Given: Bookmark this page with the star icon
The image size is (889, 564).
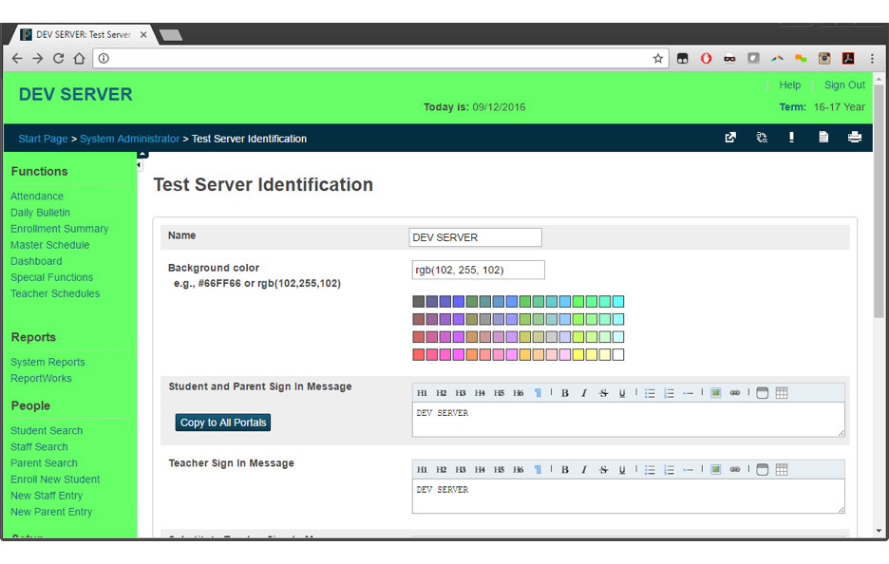Looking at the screenshot, I should (x=657, y=59).
